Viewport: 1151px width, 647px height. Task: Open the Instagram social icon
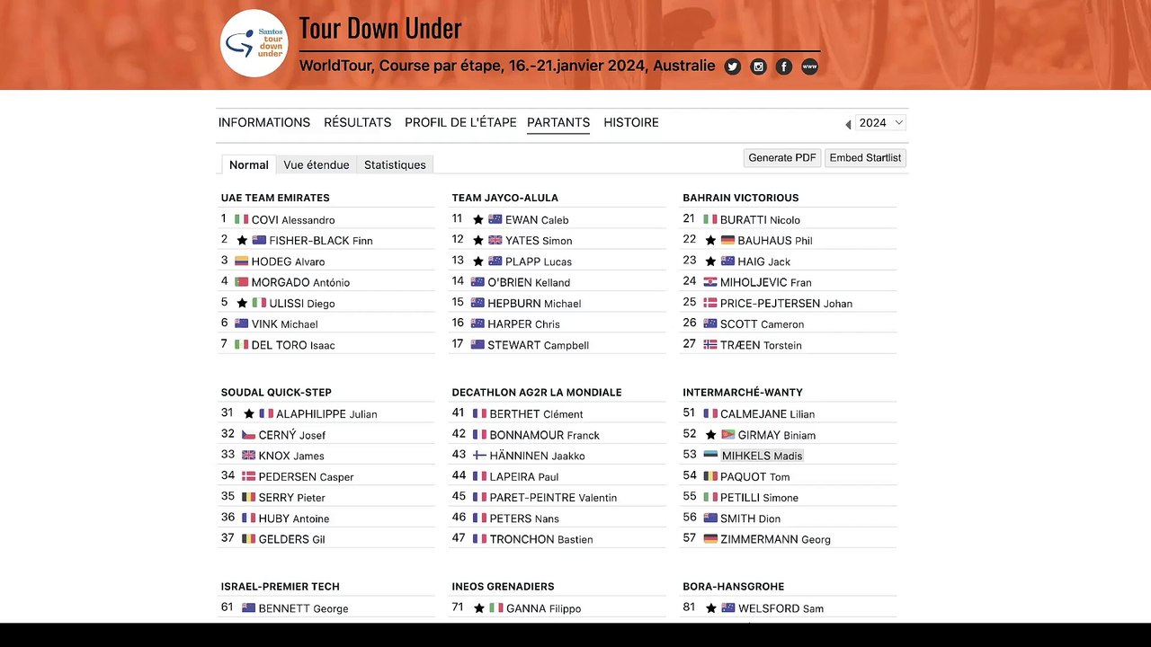coord(759,66)
